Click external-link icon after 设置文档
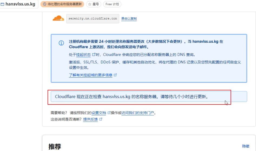The image size is (256, 151). (109, 113)
